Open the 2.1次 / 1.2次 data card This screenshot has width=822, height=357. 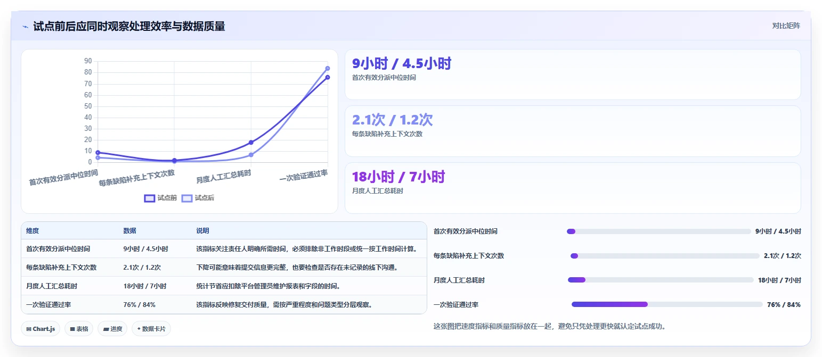(x=573, y=131)
